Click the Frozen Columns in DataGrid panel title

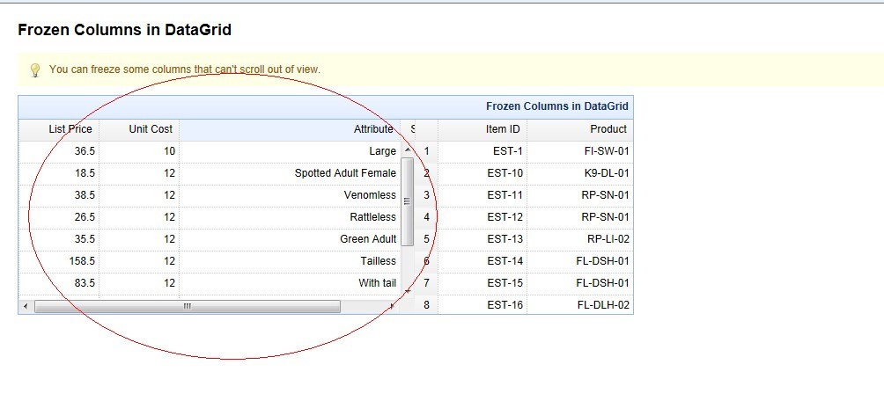point(556,106)
